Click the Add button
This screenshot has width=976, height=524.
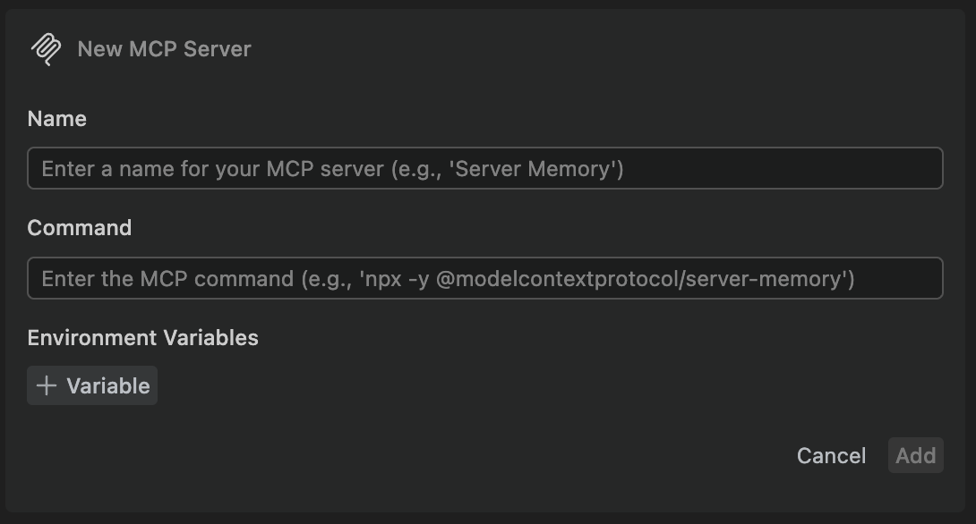[916, 456]
